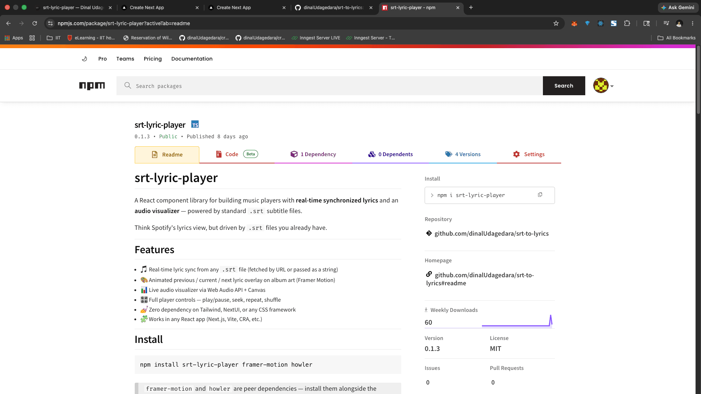Select the Code Beta tab

tap(237, 154)
